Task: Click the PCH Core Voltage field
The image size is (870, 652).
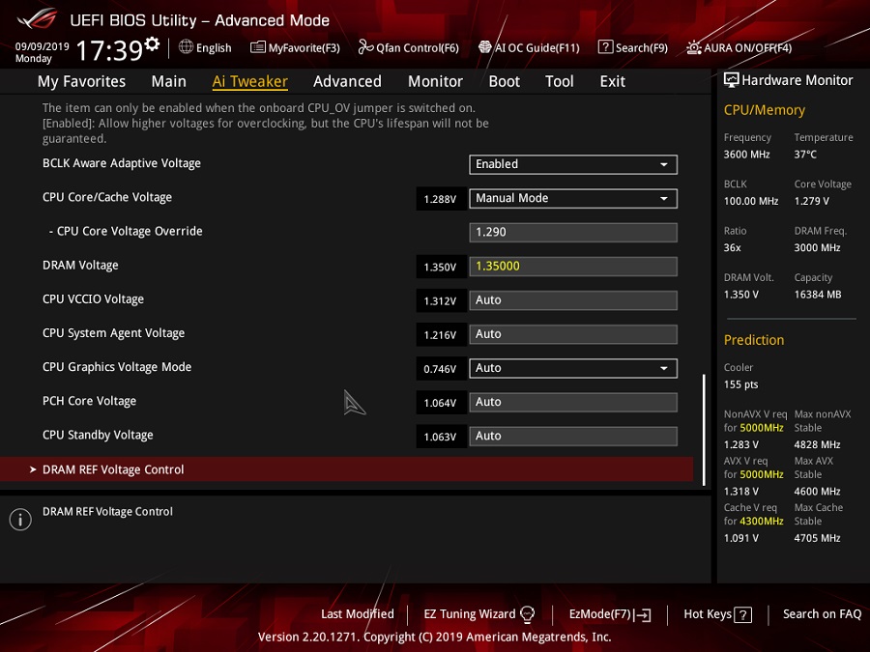Action: click(573, 402)
